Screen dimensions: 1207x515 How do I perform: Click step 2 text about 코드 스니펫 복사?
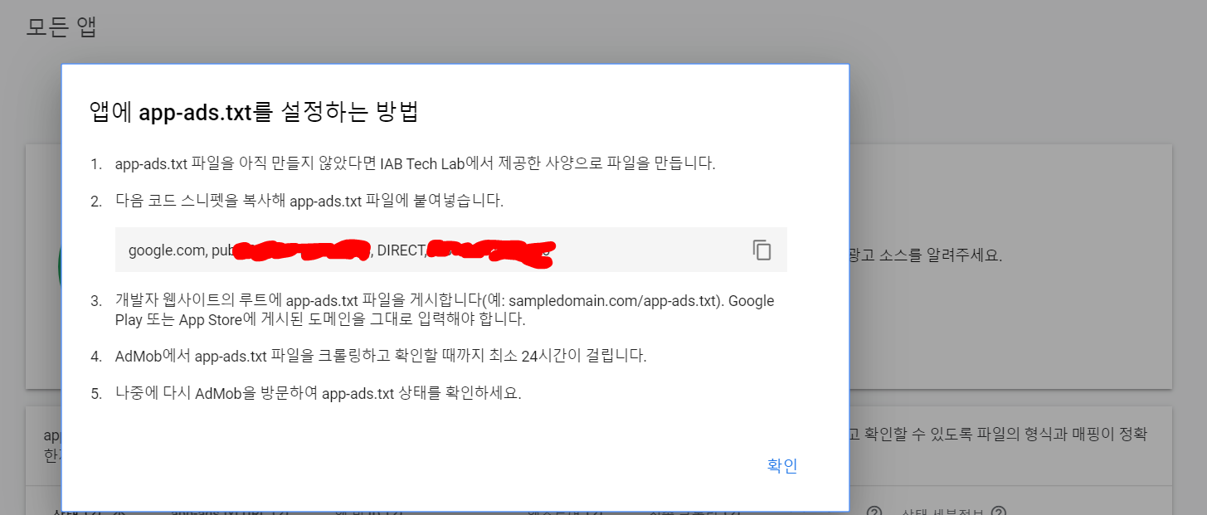point(309,201)
